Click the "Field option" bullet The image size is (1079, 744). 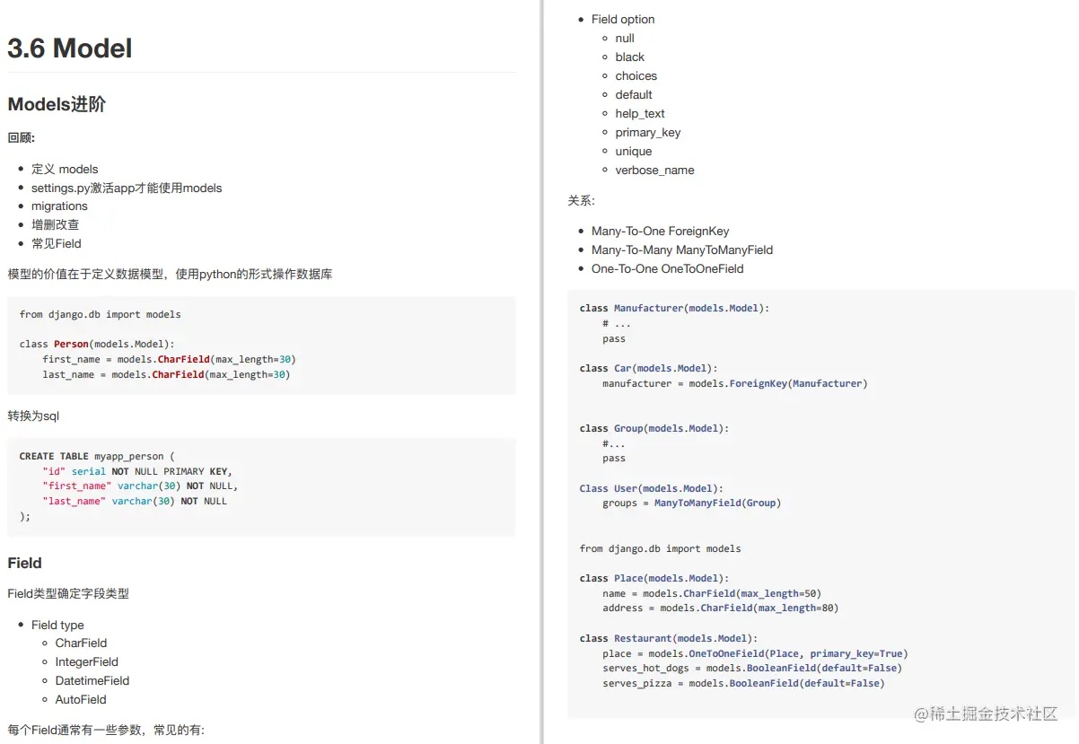tap(623, 19)
